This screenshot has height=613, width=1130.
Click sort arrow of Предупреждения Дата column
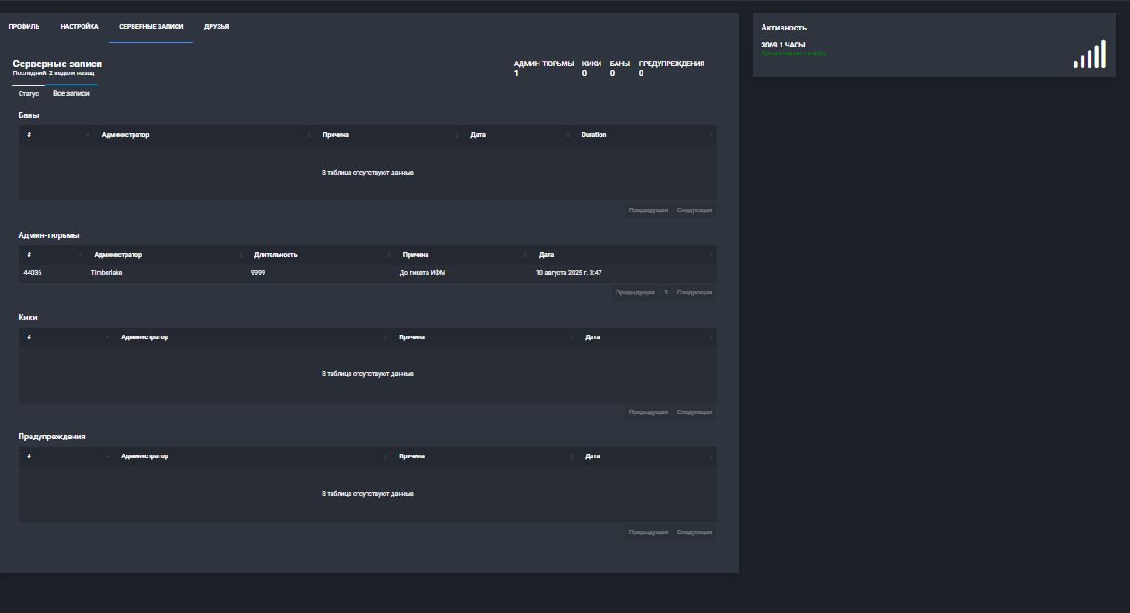click(x=712, y=456)
